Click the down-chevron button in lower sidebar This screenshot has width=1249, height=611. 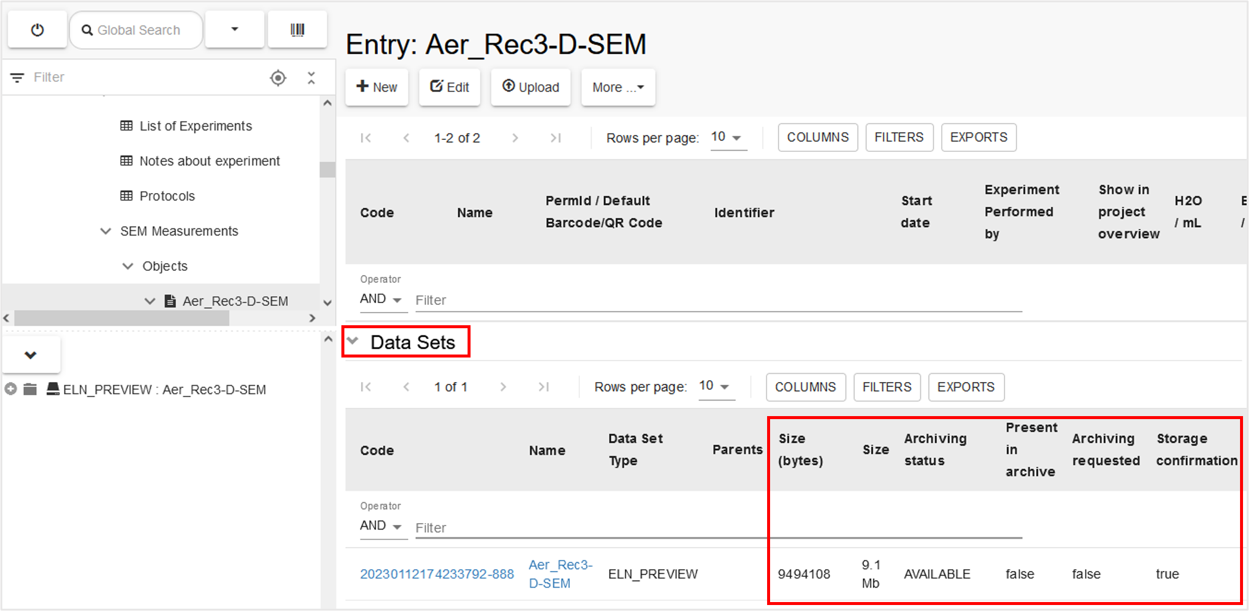pyautogui.click(x=31, y=355)
